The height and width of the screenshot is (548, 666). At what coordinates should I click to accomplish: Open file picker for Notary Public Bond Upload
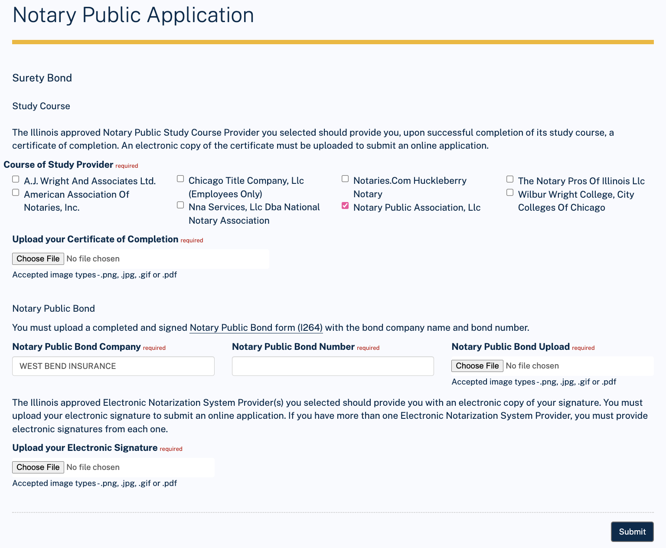pos(477,365)
